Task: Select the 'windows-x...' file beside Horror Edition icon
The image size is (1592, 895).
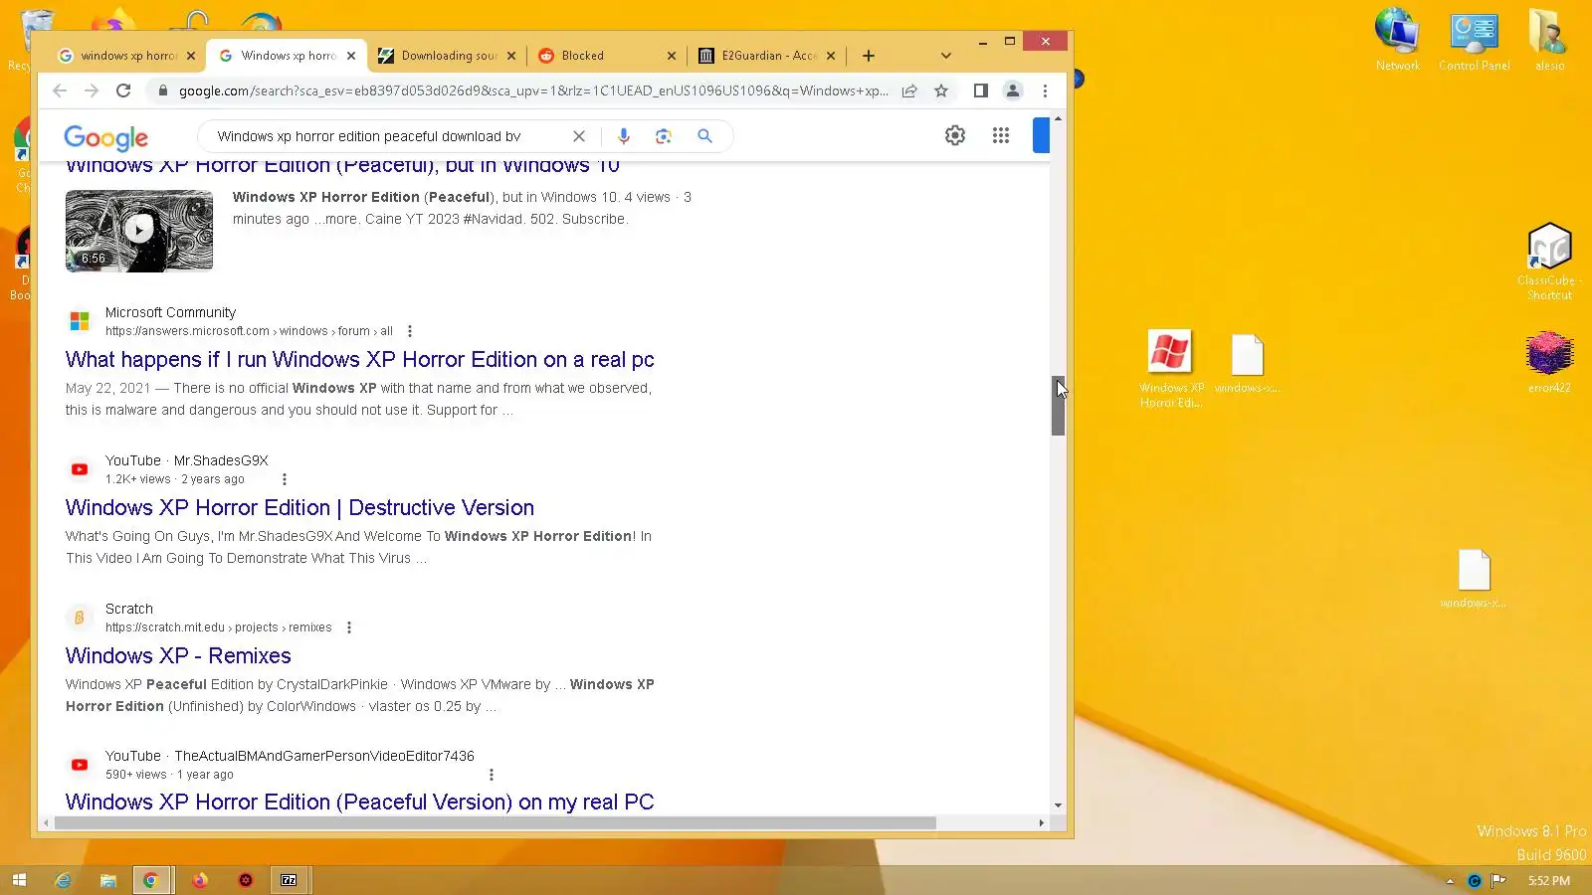Action: click(x=1247, y=364)
